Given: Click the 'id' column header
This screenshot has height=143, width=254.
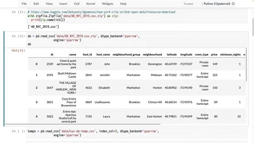Looking at the screenshot, I should [52, 55].
